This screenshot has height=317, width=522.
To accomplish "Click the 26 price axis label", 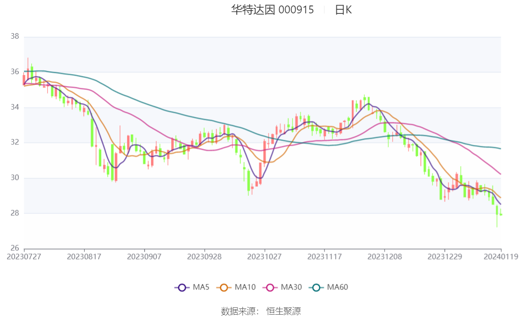I will [14, 248].
